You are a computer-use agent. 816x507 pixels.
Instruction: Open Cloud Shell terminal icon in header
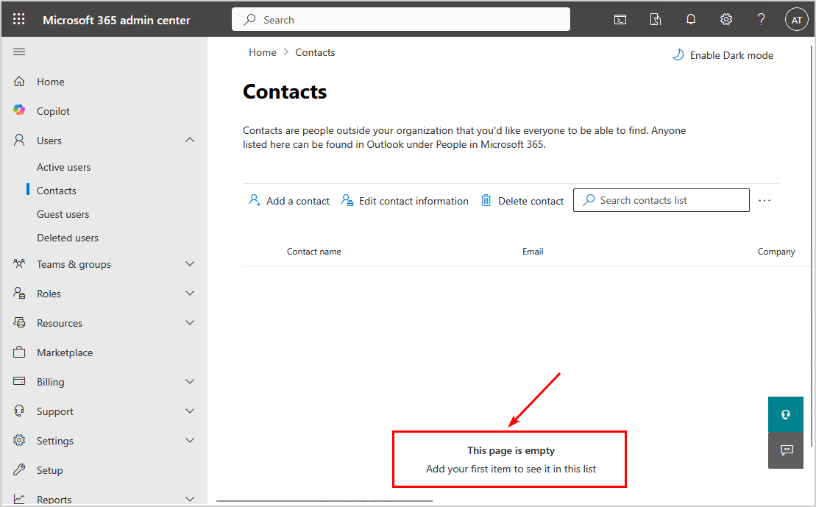pos(620,20)
